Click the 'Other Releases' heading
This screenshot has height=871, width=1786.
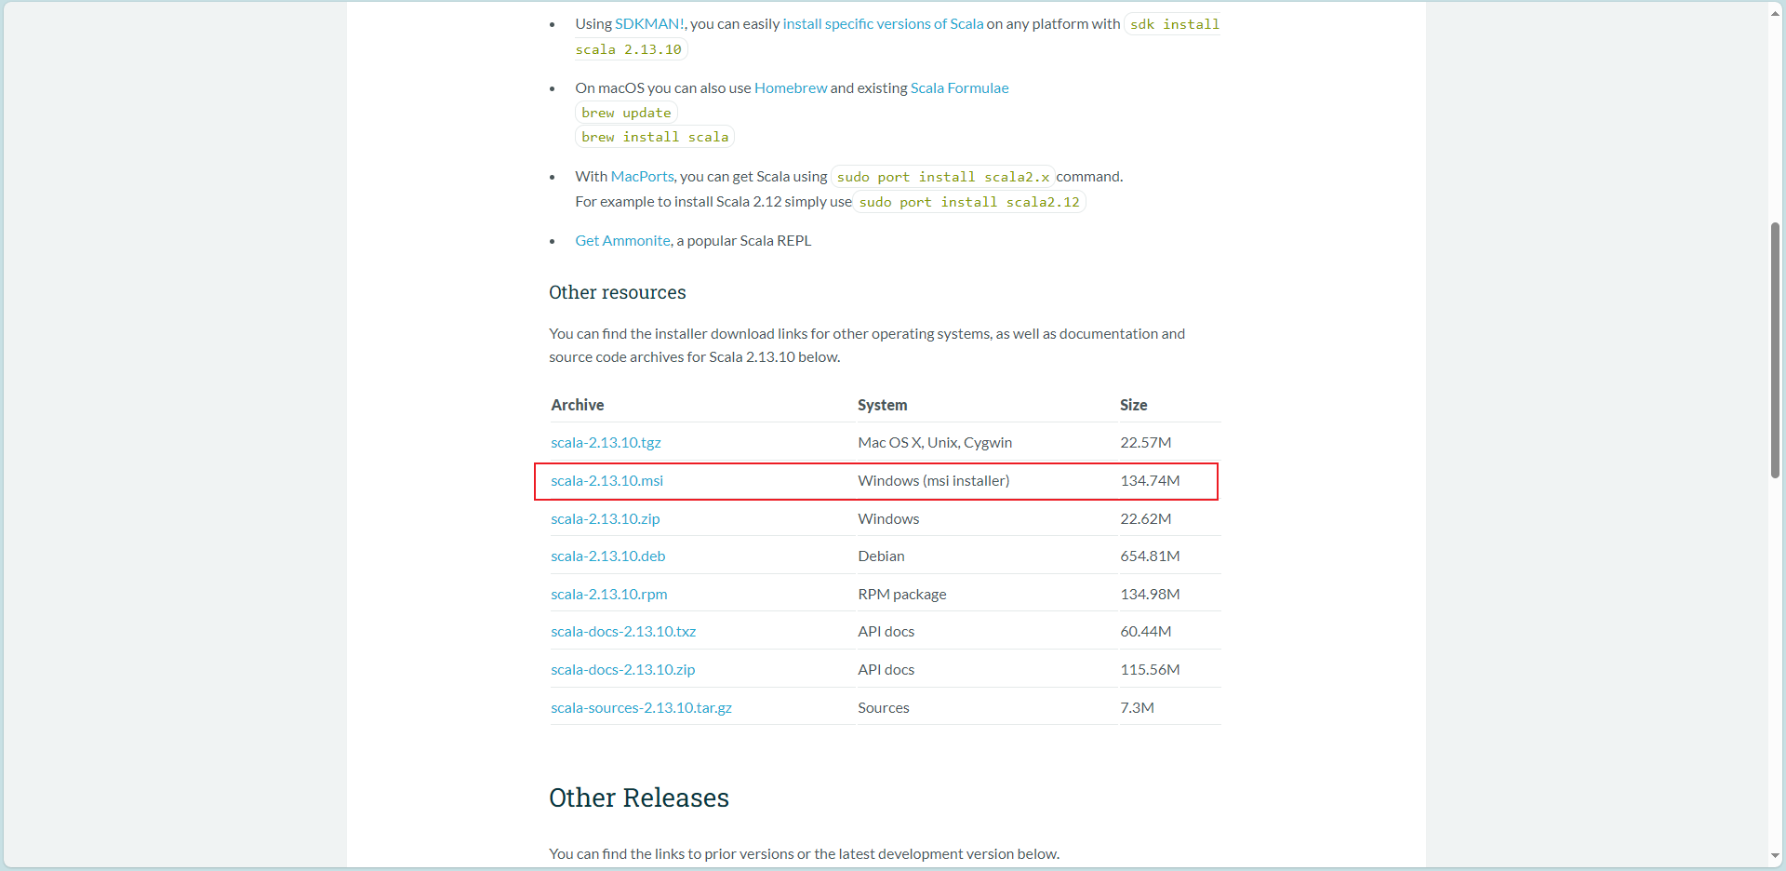click(639, 798)
